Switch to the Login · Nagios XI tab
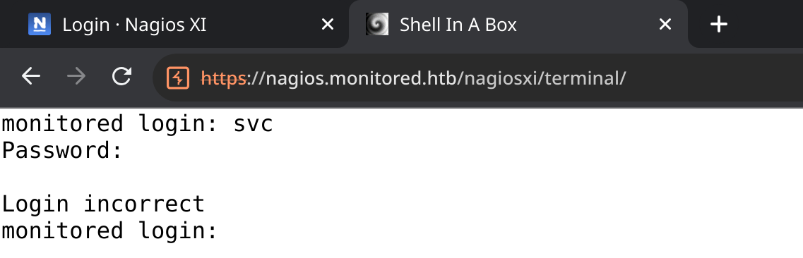The width and height of the screenshot is (803, 258). click(174, 24)
